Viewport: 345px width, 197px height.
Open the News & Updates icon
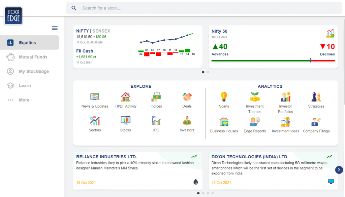pos(95,96)
